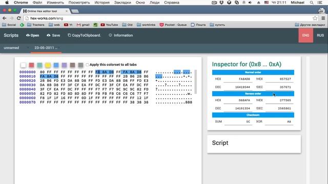Click the clock showing Чт 21:11
The width and height of the screenshot is (328, 184).
pyautogui.click(x=279, y=3)
